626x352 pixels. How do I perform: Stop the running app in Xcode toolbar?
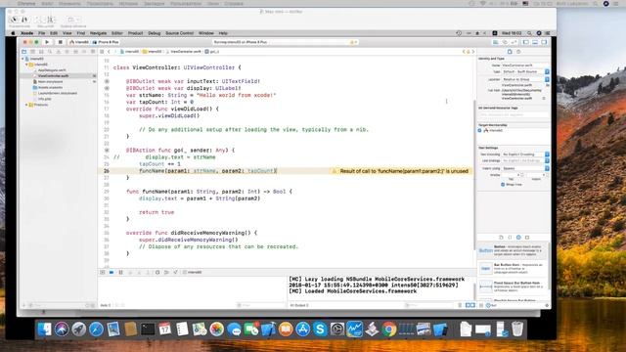(x=60, y=42)
